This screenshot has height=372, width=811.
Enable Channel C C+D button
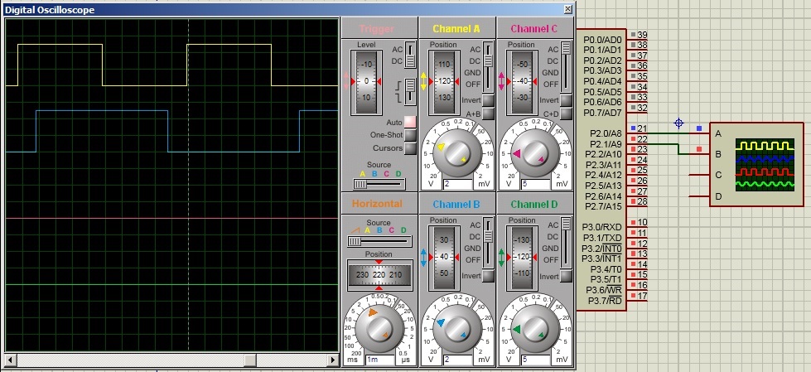tap(566, 114)
